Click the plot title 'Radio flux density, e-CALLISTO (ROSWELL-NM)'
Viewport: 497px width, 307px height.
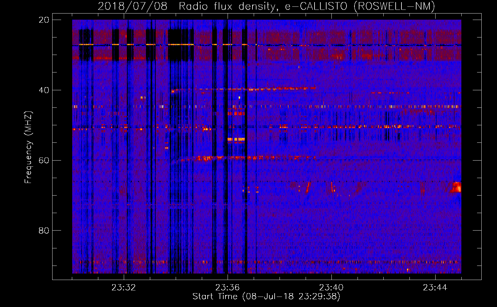(x=307, y=6)
